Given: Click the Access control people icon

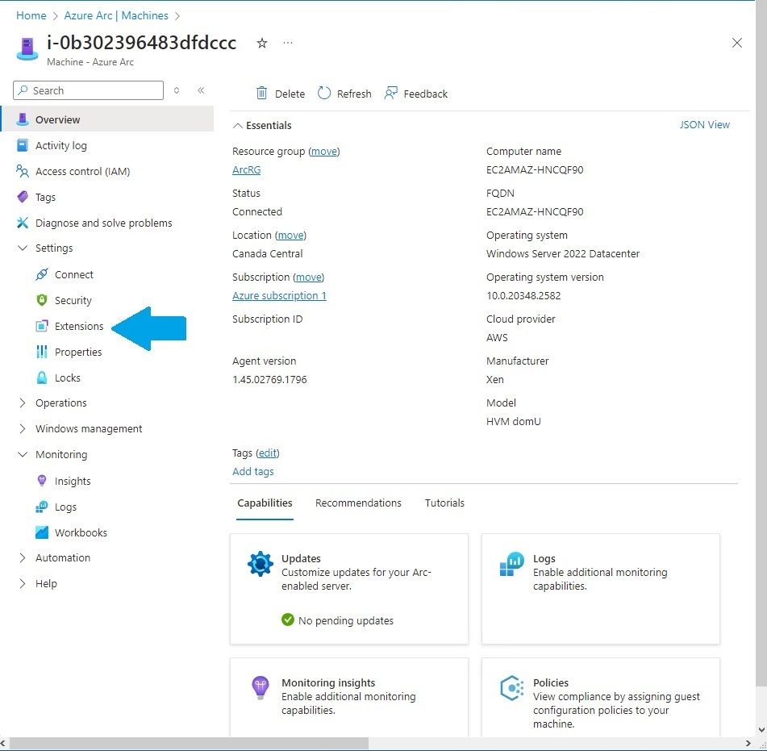Looking at the screenshot, I should [23, 171].
